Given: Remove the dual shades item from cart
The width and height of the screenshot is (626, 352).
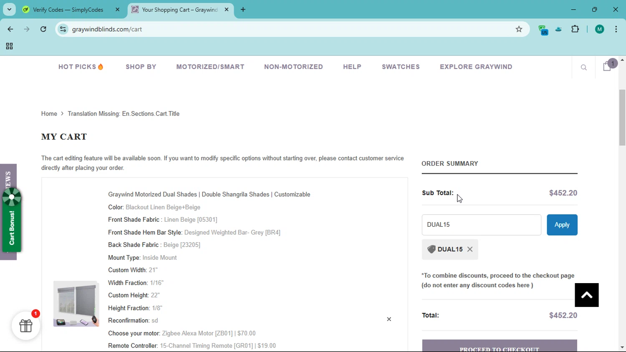Looking at the screenshot, I should point(389,319).
